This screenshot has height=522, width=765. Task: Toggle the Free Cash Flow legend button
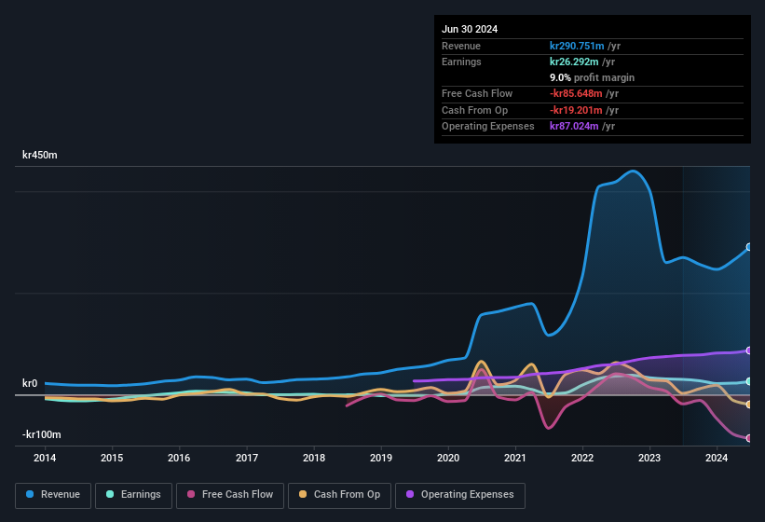coord(230,495)
